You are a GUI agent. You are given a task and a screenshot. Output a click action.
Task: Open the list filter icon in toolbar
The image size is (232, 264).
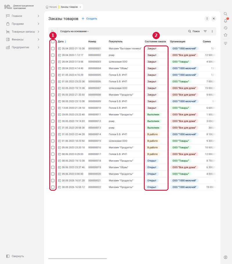click(205, 31)
